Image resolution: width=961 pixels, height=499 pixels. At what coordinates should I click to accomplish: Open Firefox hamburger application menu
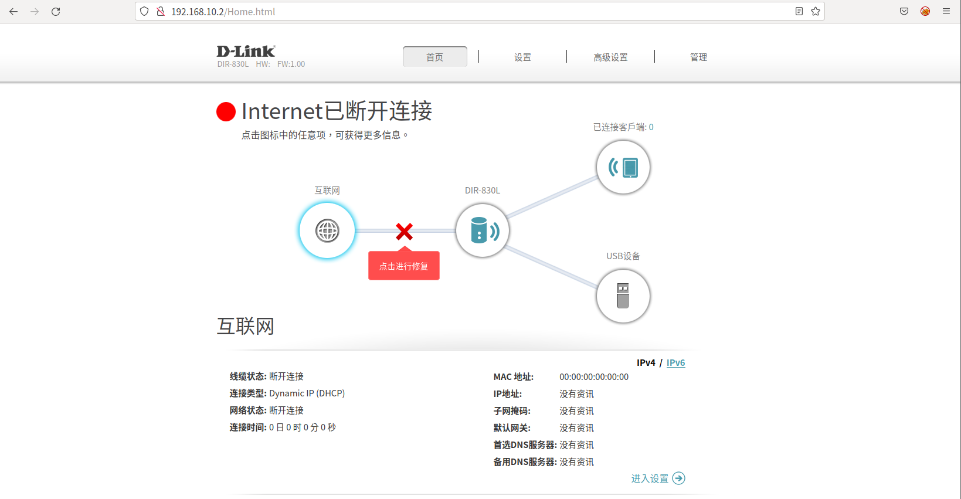pyautogui.click(x=946, y=12)
